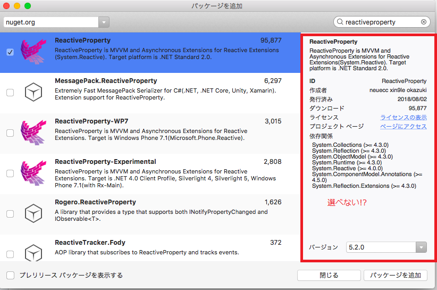Clear the search field with the X icon
This screenshot has width=437, height=290.
point(424,22)
